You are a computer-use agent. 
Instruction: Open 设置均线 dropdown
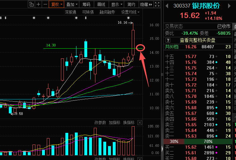point(130,12)
